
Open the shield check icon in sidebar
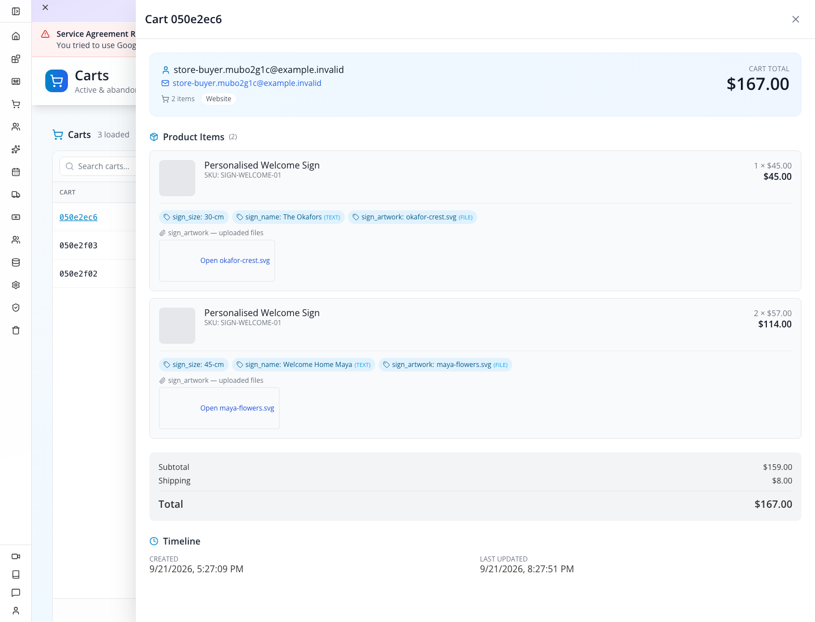pyautogui.click(x=16, y=308)
